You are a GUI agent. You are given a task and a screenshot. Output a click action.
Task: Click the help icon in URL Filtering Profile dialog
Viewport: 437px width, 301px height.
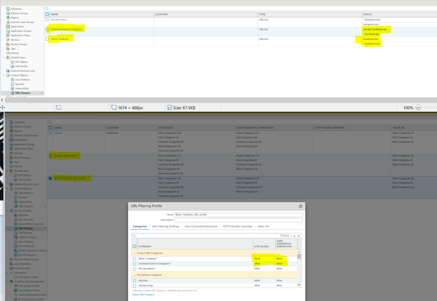301,206
